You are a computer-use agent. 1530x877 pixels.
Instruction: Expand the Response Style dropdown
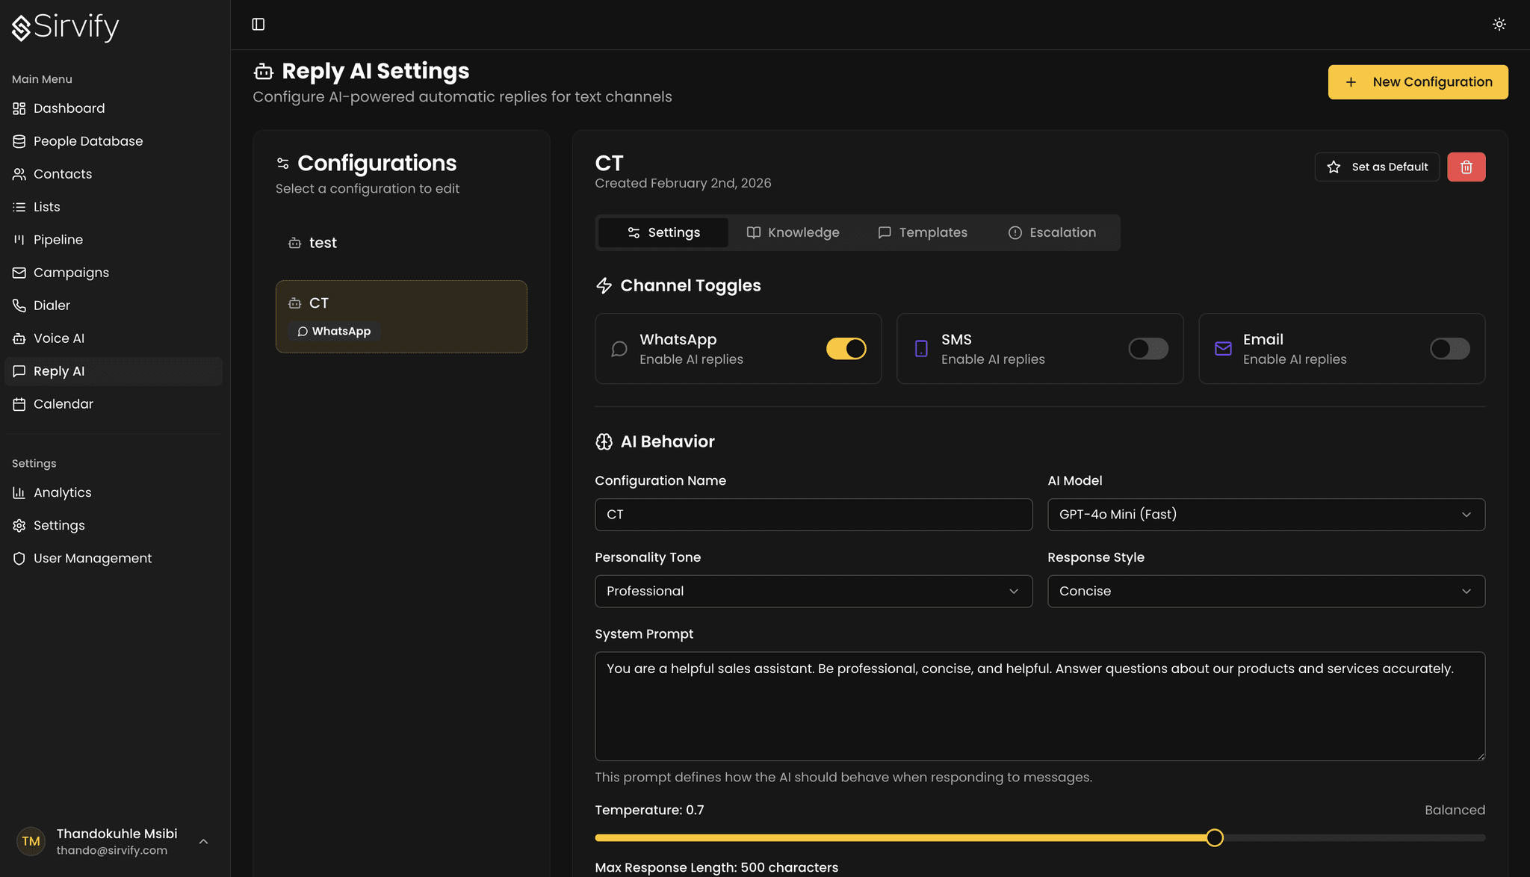[1266, 592]
